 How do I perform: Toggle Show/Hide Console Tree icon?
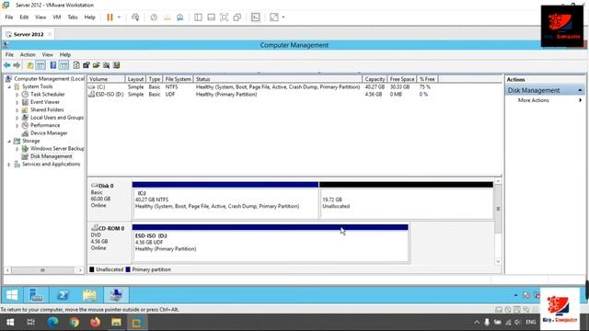coord(40,65)
